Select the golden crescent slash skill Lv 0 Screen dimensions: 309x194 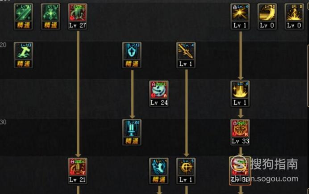[x=267, y=17]
